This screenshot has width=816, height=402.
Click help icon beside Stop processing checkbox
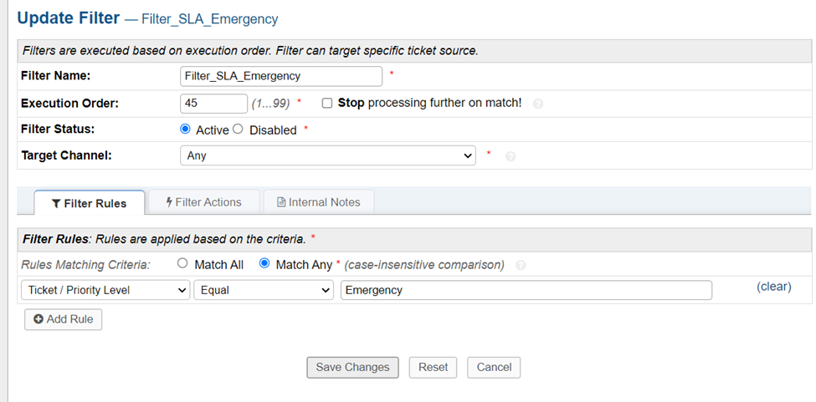[x=538, y=104]
